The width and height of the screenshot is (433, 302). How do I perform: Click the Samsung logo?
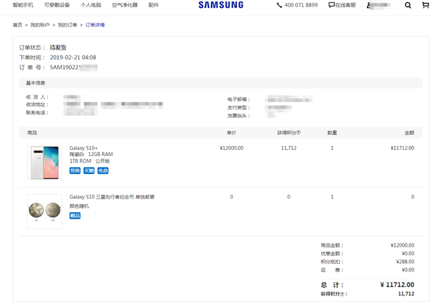(220, 5)
